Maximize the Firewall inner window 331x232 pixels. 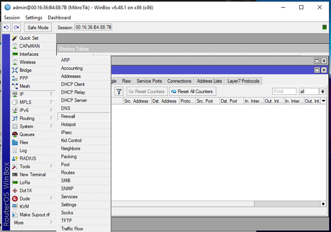point(317,70)
